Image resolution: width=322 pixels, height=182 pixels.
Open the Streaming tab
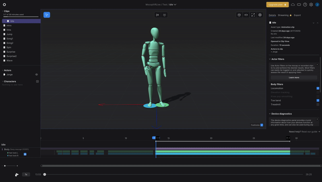click(283, 15)
